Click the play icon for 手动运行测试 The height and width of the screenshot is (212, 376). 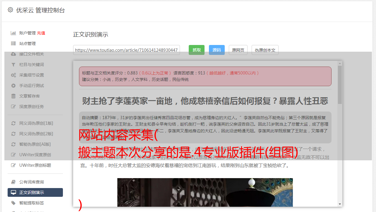click(13, 86)
